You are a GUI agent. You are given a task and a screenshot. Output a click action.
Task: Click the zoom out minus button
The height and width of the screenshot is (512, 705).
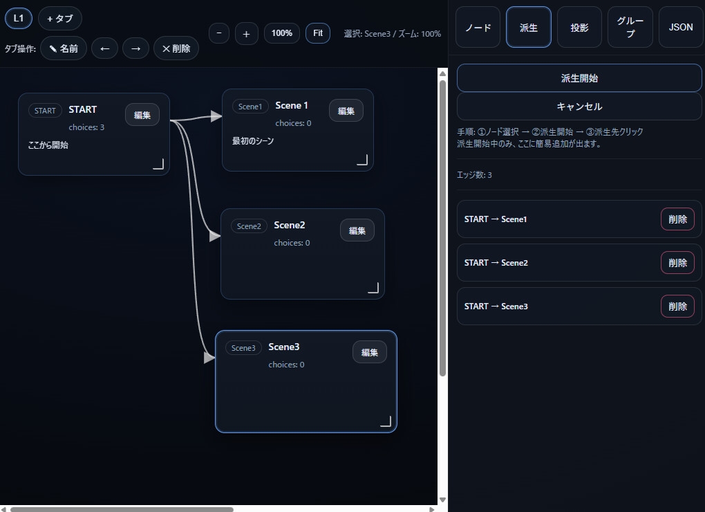pos(219,33)
